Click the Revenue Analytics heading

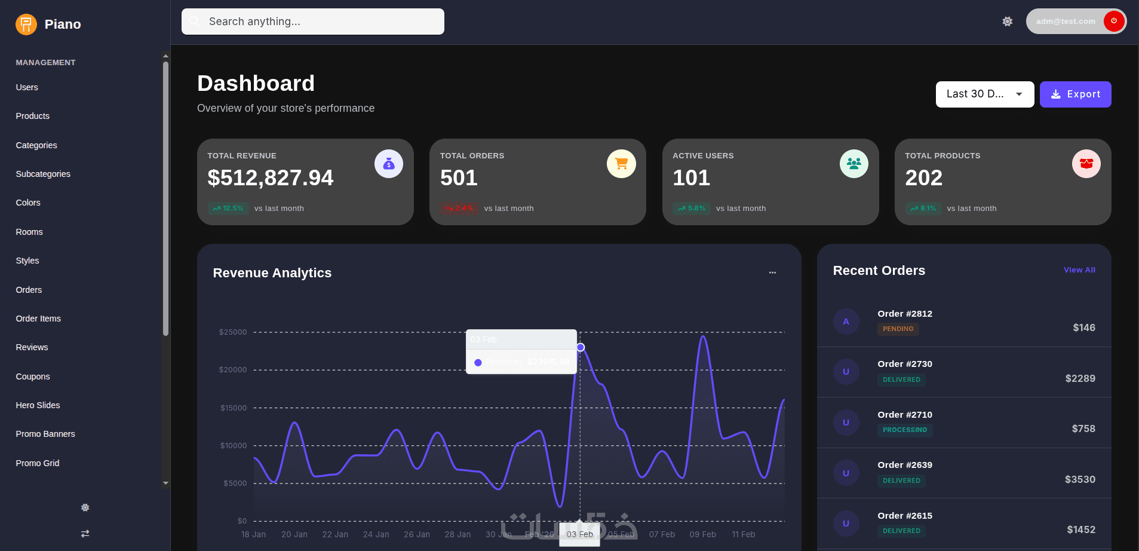pos(272,273)
